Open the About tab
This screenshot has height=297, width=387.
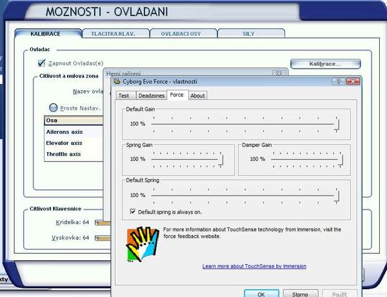click(198, 95)
